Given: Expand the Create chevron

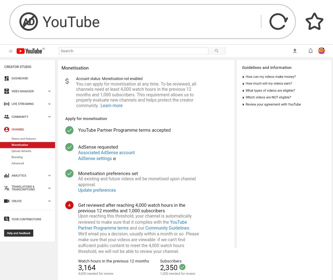Looking at the screenshot, I should (x=49, y=201).
